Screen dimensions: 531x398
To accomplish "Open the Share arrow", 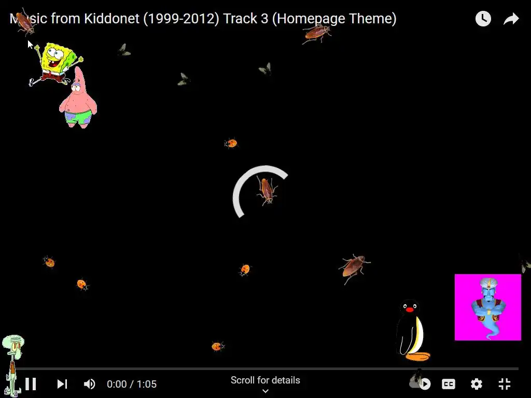I will tap(511, 19).
